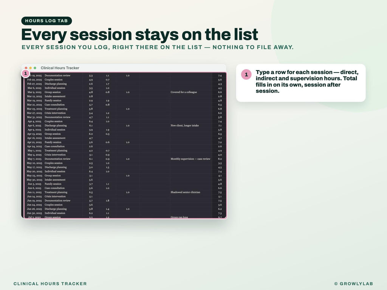Select the May 1, 2025 date cell
The width and height of the screenshot is (387, 290).
(34, 151)
